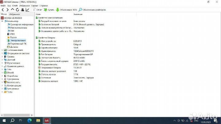This screenshot has height=124, width=221.
Task: Select the IPMI tree item
Action: click(x=11, y=34)
